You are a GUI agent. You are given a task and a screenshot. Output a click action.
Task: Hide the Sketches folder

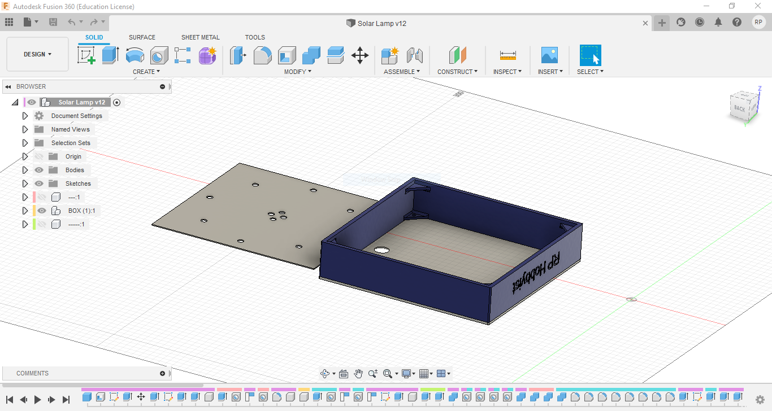coord(39,183)
